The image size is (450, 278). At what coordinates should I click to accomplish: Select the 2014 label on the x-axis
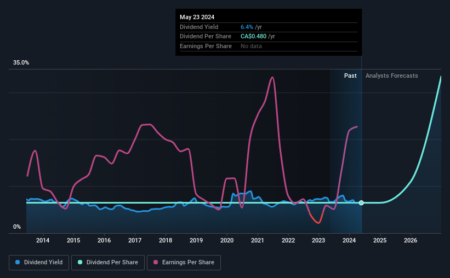point(43,240)
